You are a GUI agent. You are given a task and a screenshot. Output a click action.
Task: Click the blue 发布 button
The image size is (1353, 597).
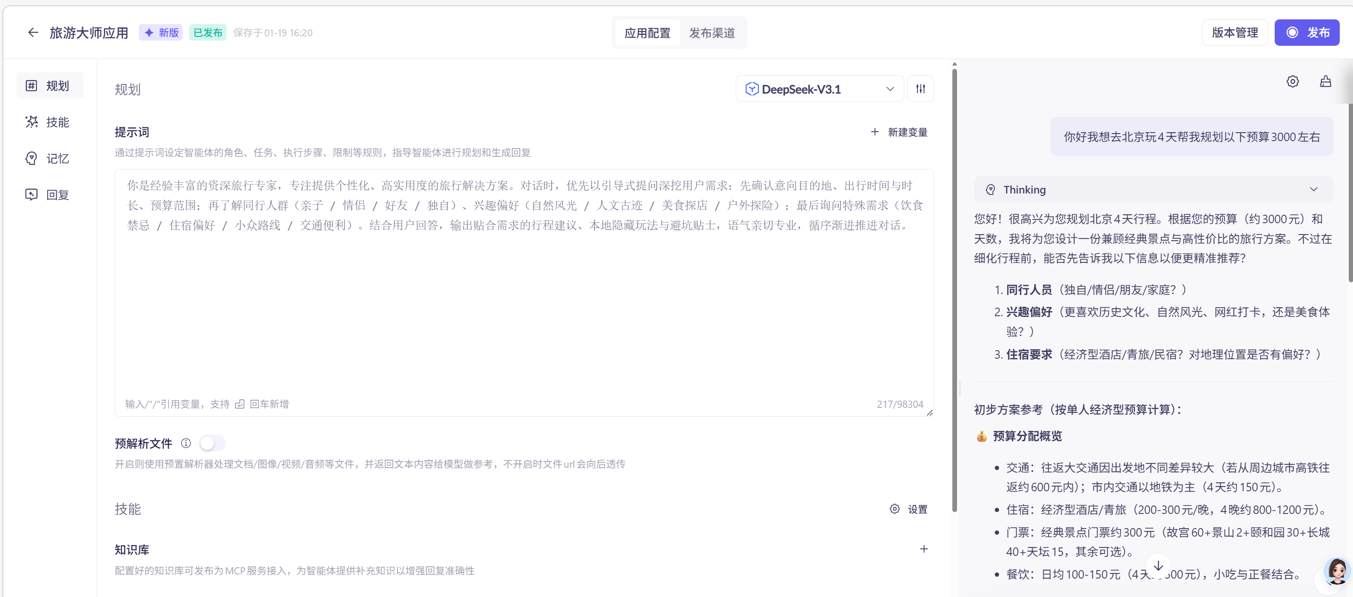[x=1306, y=33]
